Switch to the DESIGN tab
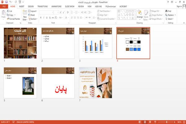Image resolution: width=186 pixels, height=124 pixels. 31,7
